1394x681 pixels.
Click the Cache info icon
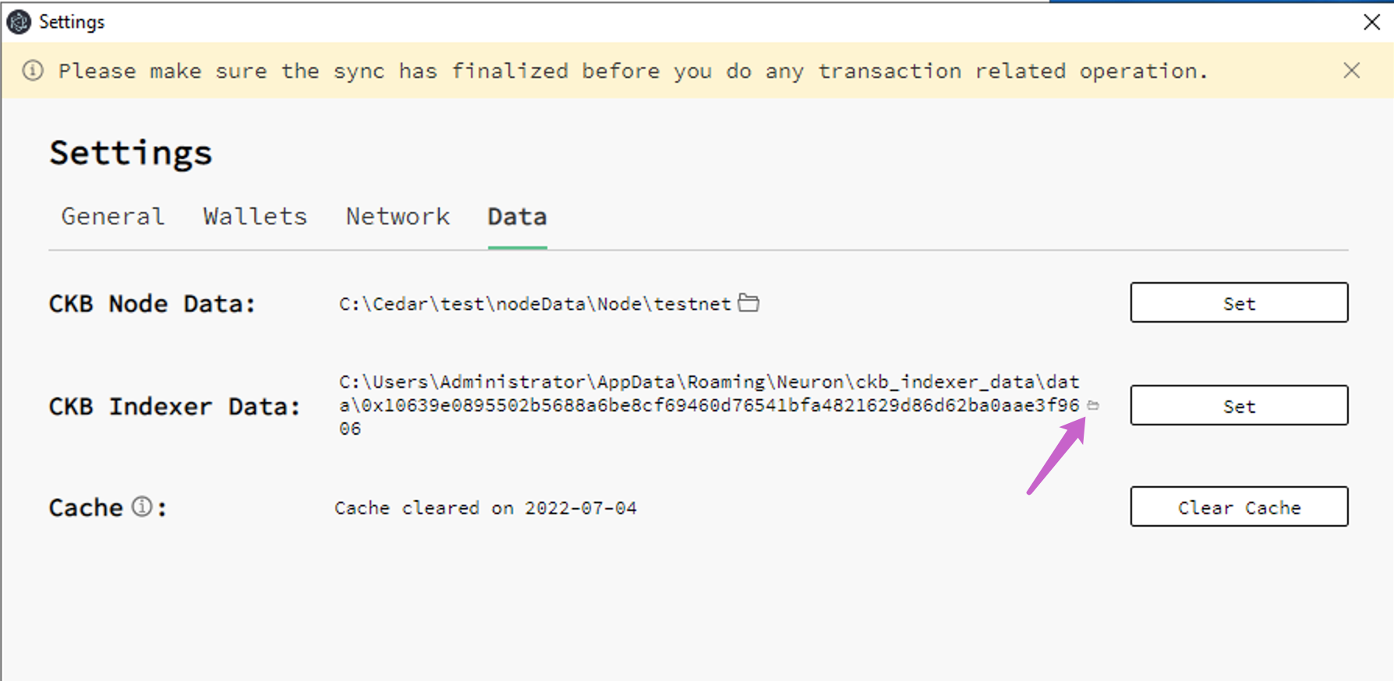click(x=140, y=506)
